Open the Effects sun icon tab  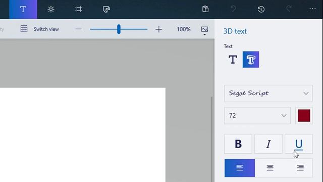click(51, 9)
